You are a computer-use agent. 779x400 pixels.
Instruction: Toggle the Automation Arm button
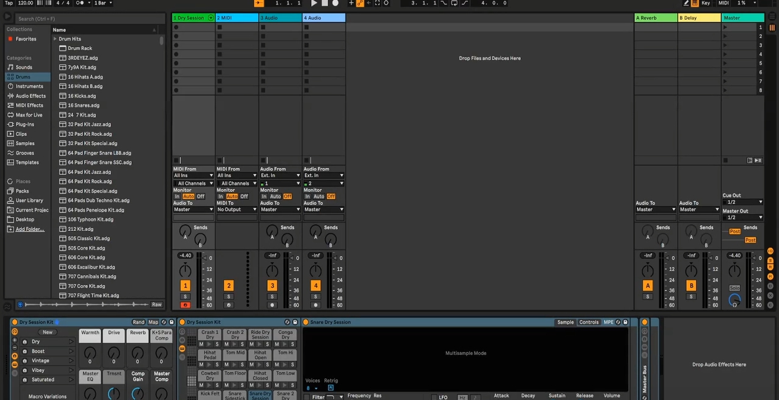coord(360,3)
